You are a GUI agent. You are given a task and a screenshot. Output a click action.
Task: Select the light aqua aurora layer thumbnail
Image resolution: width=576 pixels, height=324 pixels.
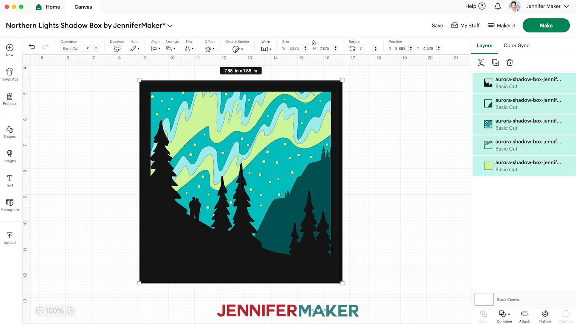click(x=488, y=145)
